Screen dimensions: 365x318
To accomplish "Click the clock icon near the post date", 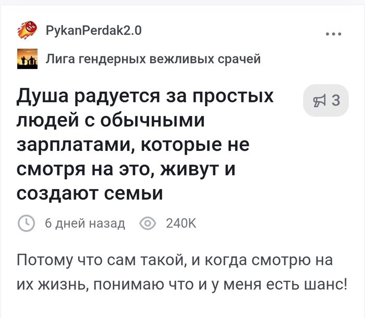I will pyautogui.click(x=27, y=223).
